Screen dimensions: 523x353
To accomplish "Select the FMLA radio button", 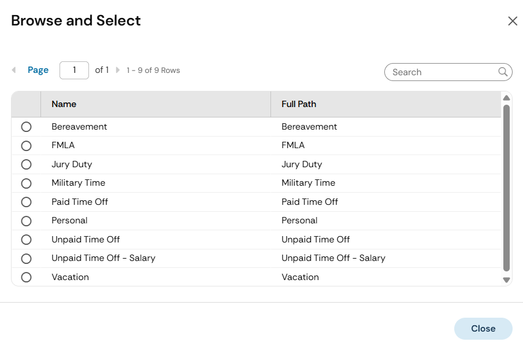I will (26, 146).
